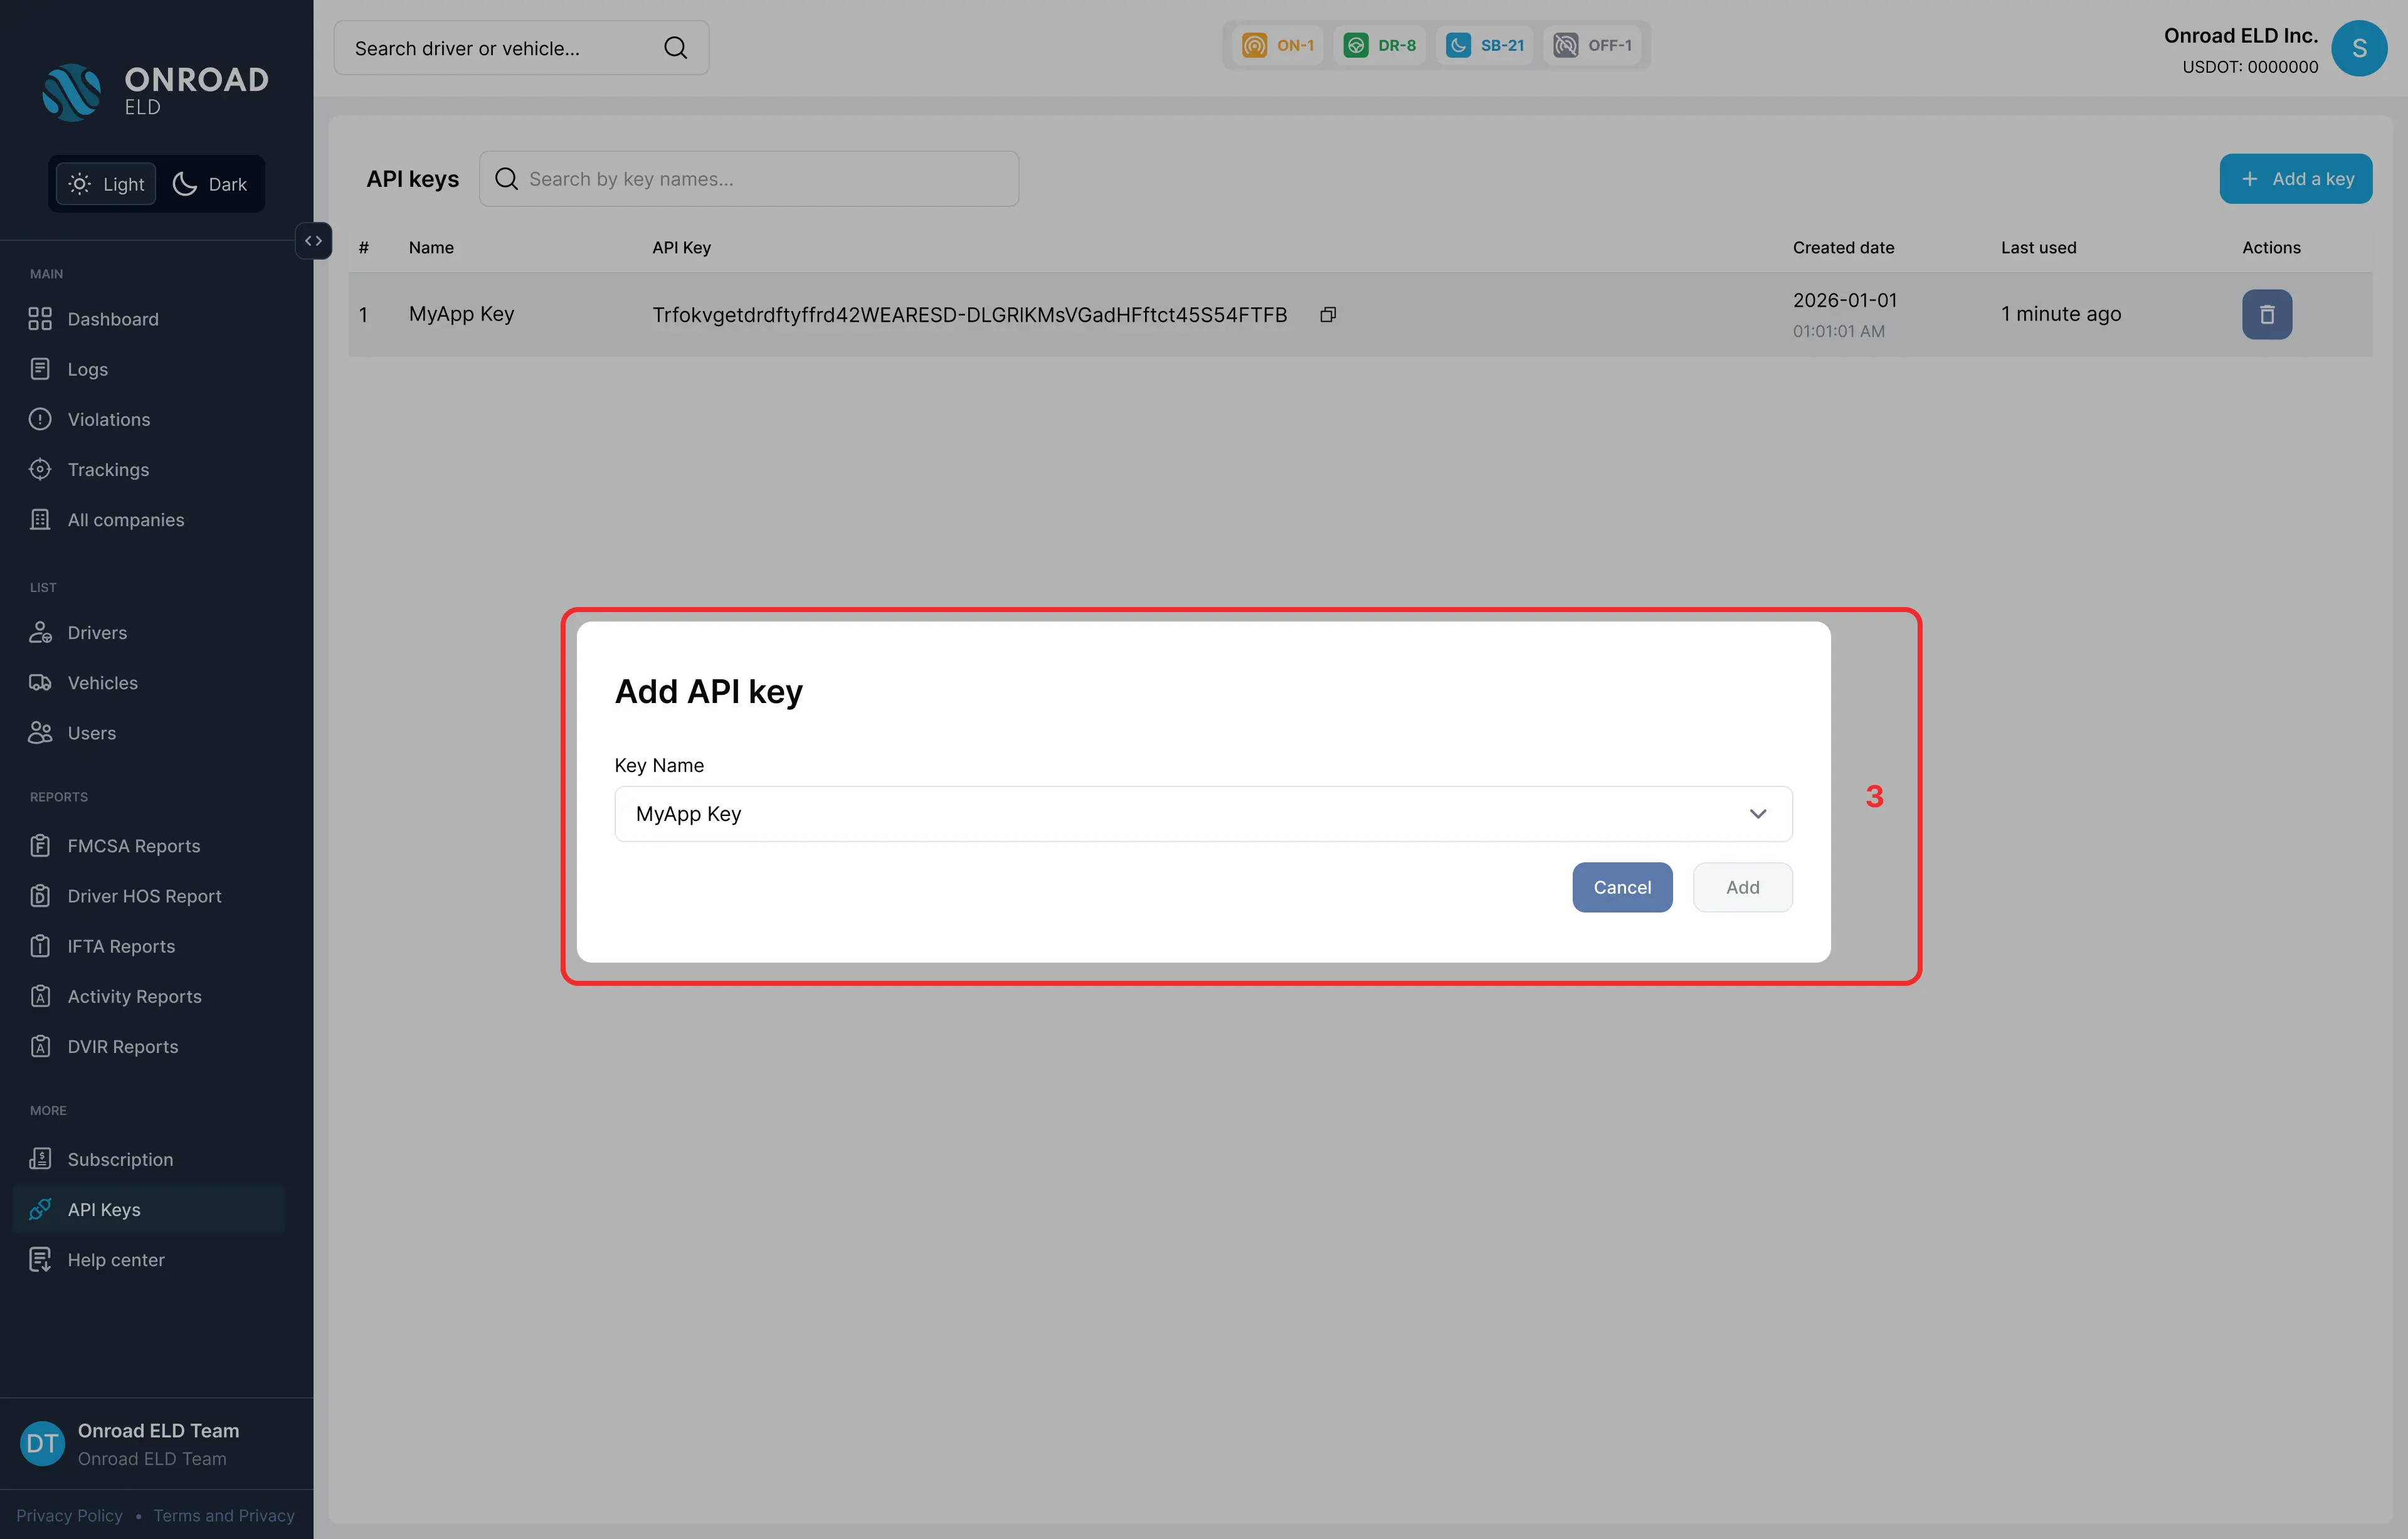Open the Onroad ELD Team account switcher

pyautogui.click(x=156, y=1444)
